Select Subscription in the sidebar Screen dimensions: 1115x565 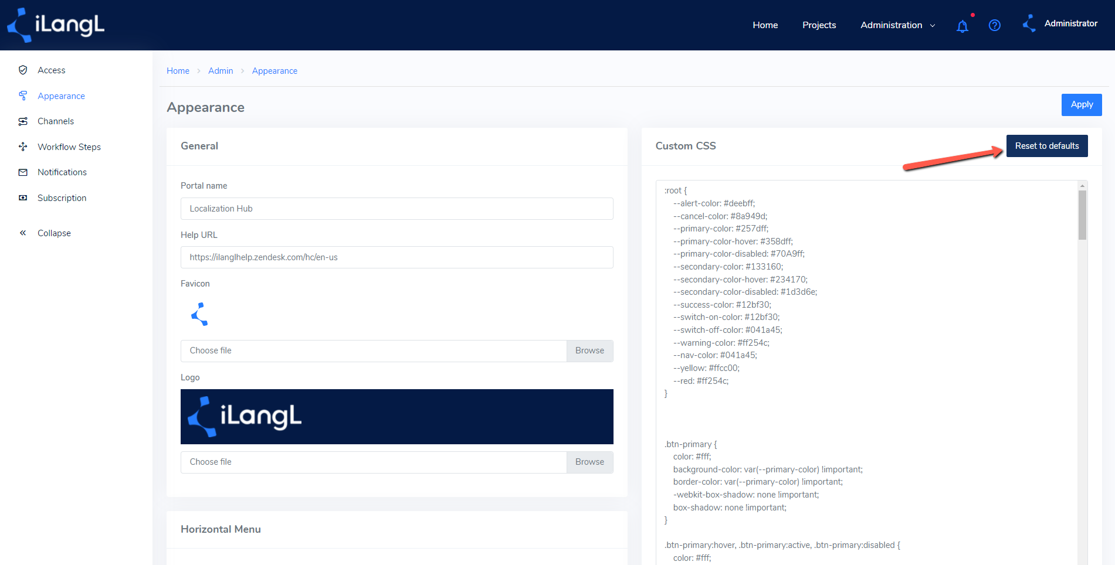click(62, 198)
